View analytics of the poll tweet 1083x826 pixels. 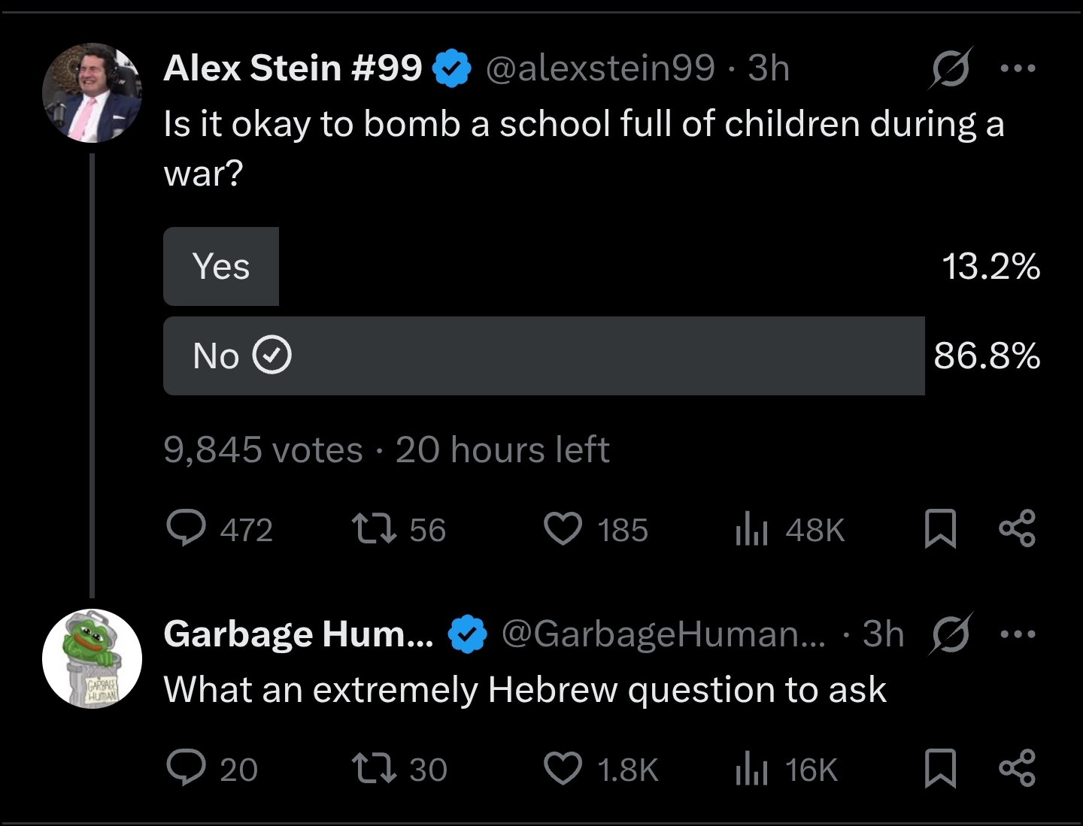(751, 529)
